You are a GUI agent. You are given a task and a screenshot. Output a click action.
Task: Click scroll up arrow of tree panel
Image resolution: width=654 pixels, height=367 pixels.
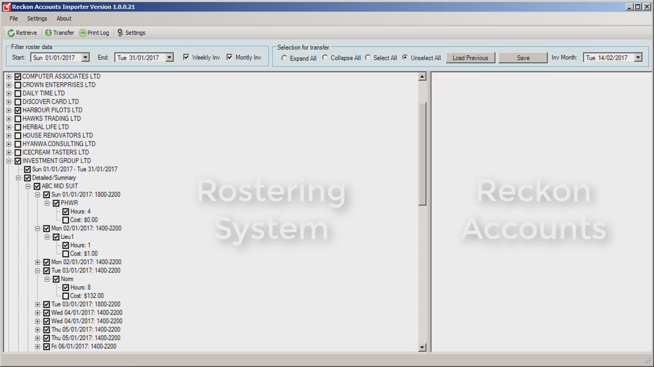pyautogui.click(x=422, y=76)
